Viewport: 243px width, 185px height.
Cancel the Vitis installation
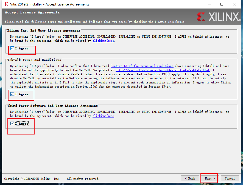point(230,178)
